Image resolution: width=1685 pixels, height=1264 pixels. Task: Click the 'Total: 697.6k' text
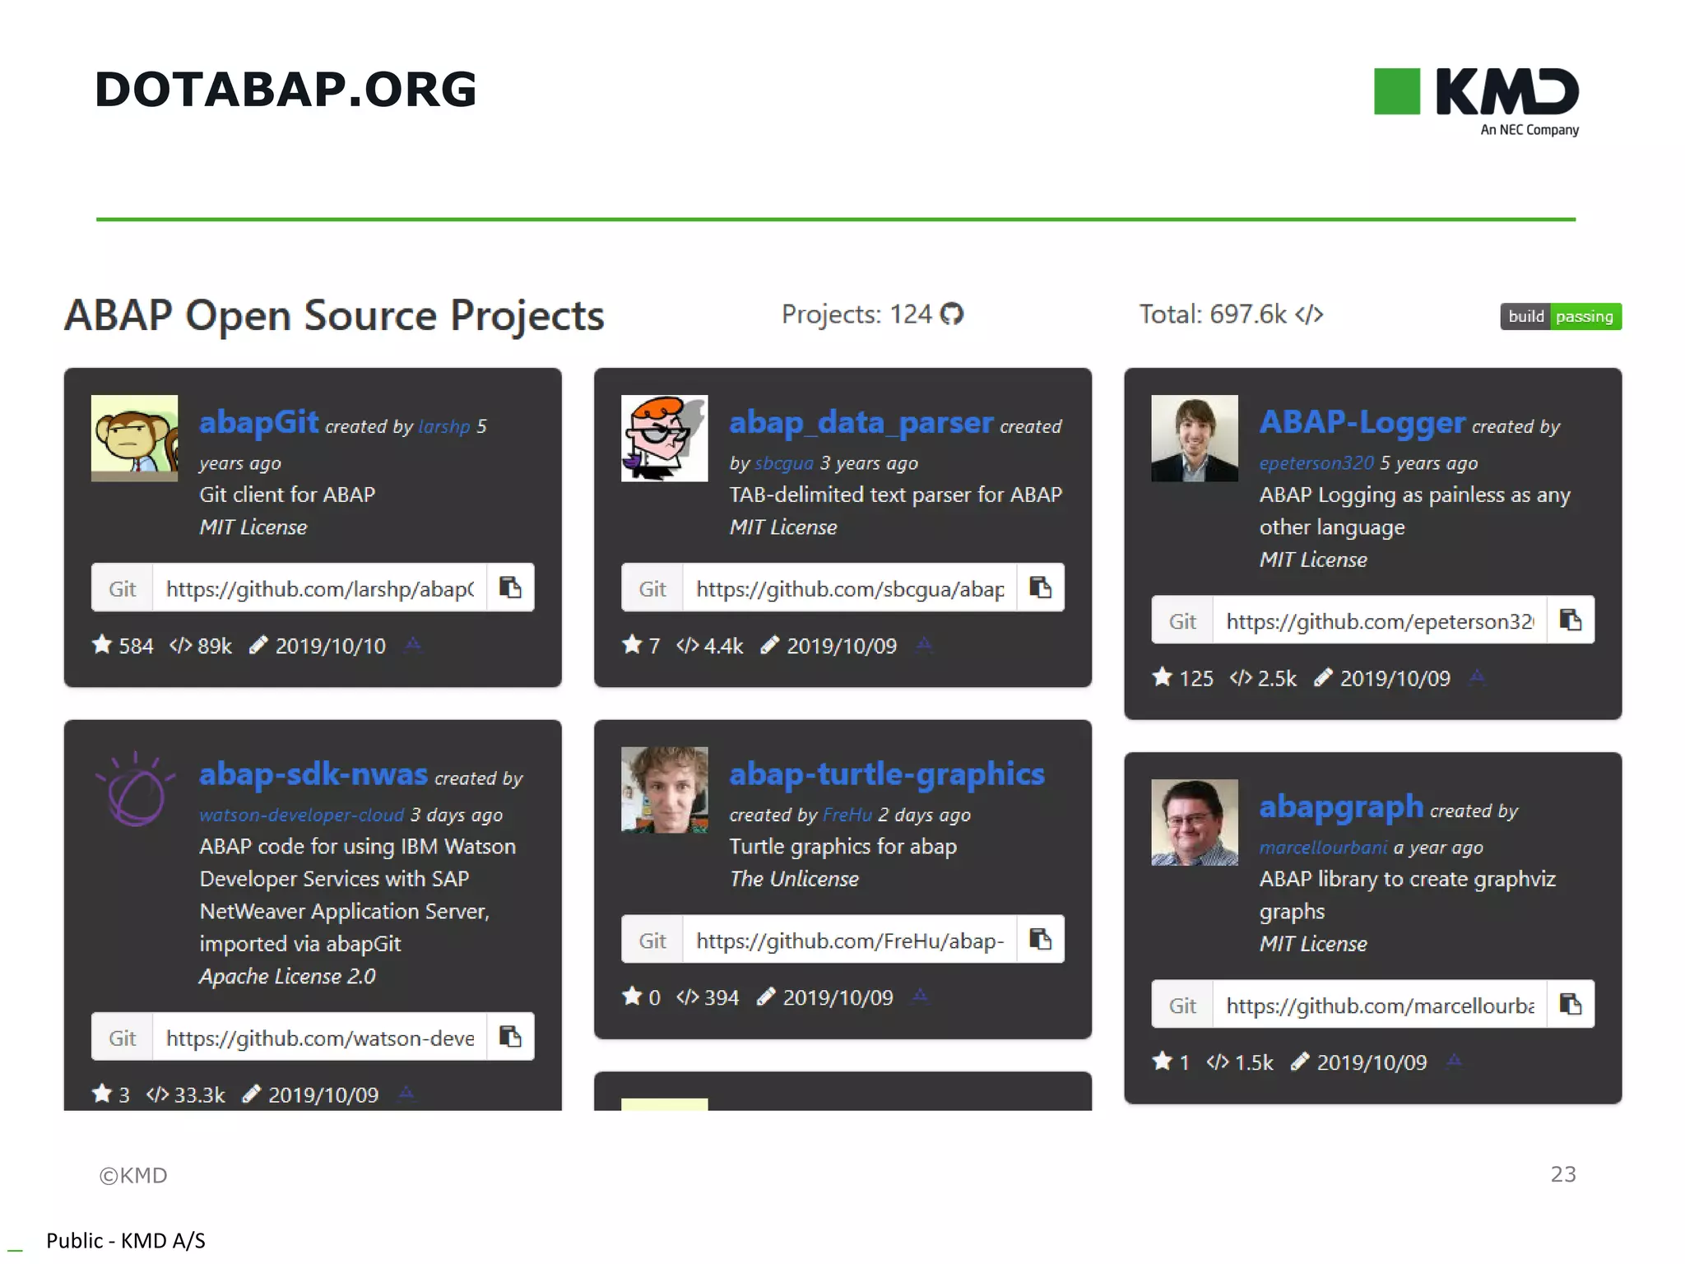point(1212,314)
